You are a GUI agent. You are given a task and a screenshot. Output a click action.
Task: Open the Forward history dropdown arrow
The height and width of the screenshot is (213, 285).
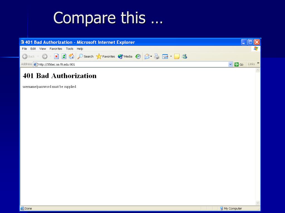(x=50, y=56)
